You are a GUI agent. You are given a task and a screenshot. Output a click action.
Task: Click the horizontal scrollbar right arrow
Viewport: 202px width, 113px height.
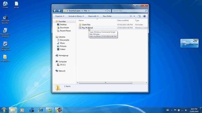point(146,83)
